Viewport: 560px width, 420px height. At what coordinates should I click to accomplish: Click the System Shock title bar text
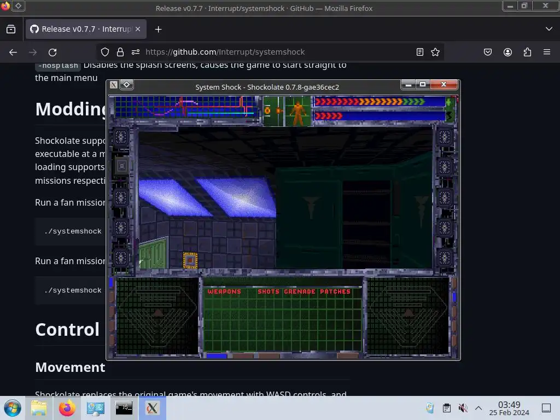pos(267,87)
